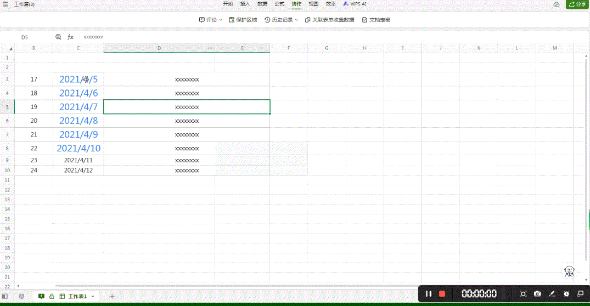This screenshot has height=306, width=590.
Task: Click 文档定稿 finalize document button
Action: point(376,20)
